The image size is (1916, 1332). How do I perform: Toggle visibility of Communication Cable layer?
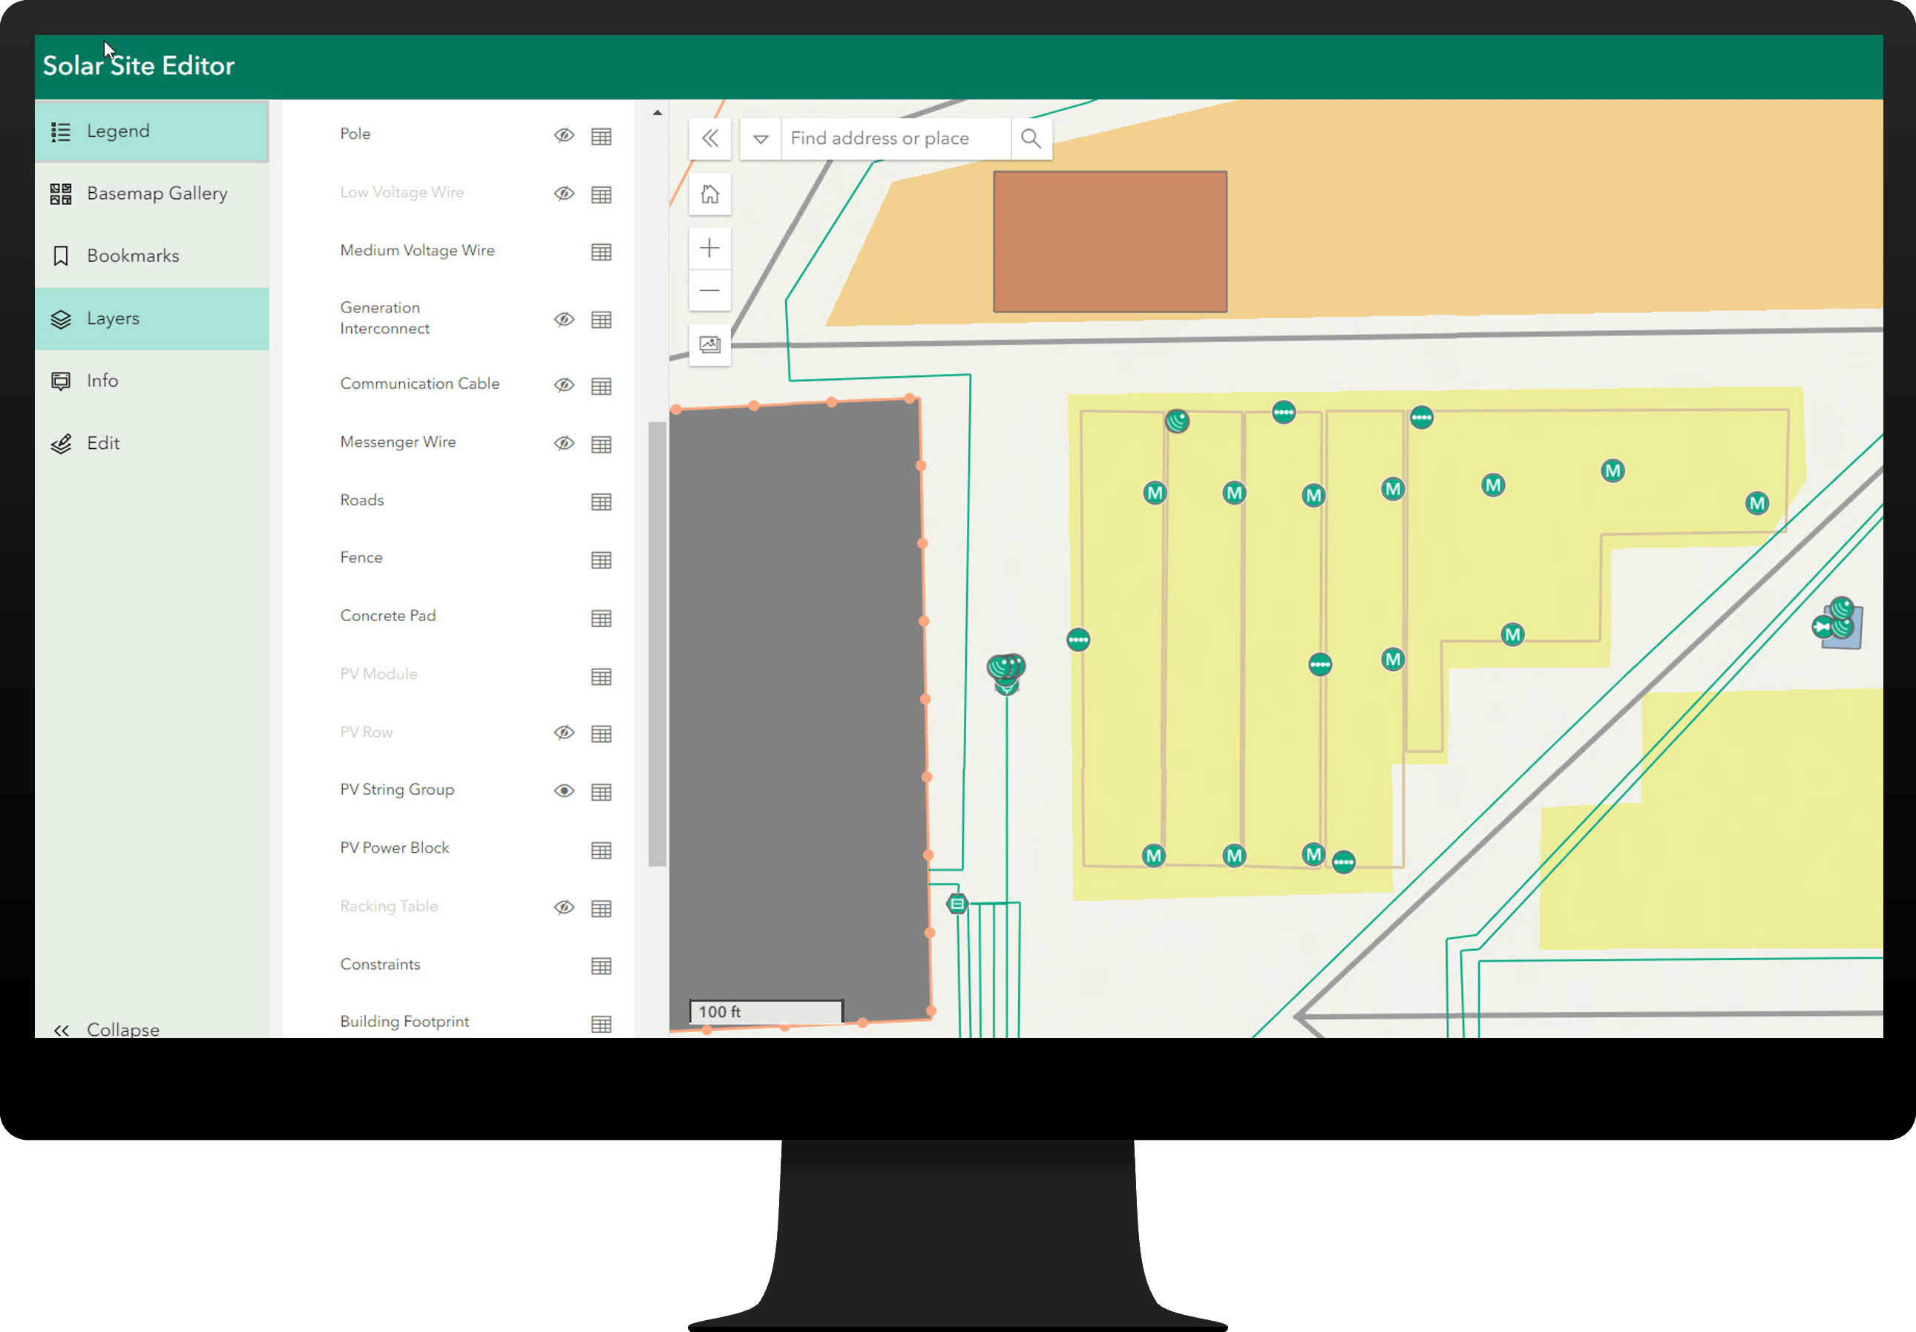click(x=563, y=384)
